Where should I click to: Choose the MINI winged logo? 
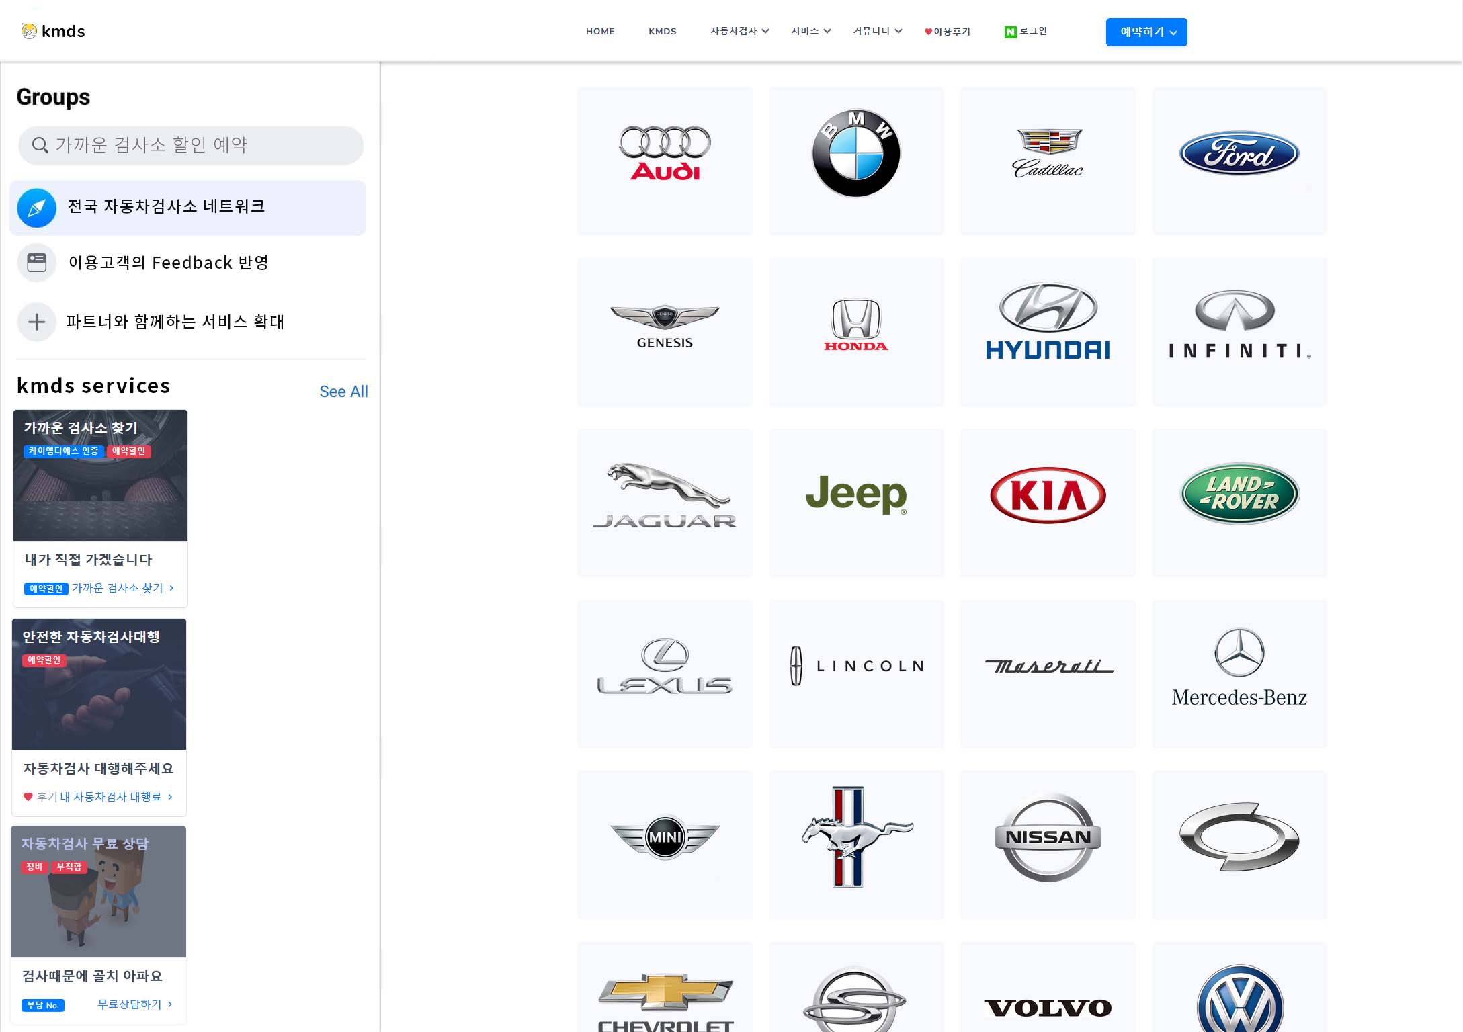[x=665, y=837]
